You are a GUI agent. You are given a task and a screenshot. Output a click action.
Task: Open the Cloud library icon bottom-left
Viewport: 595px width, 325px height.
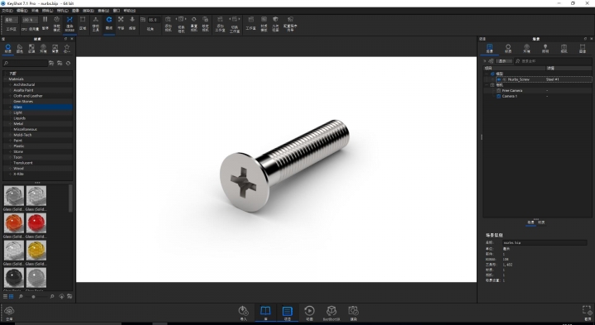(9, 313)
